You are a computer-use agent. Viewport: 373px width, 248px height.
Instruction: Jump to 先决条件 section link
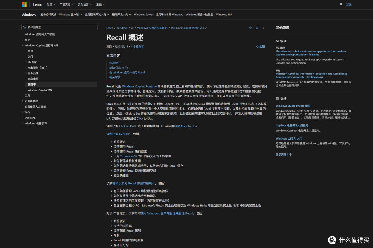pyautogui.click(x=115, y=63)
